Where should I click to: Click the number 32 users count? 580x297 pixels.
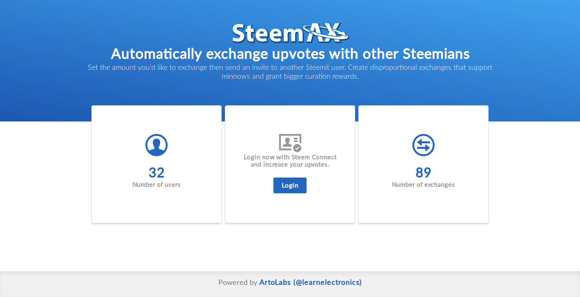click(157, 173)
